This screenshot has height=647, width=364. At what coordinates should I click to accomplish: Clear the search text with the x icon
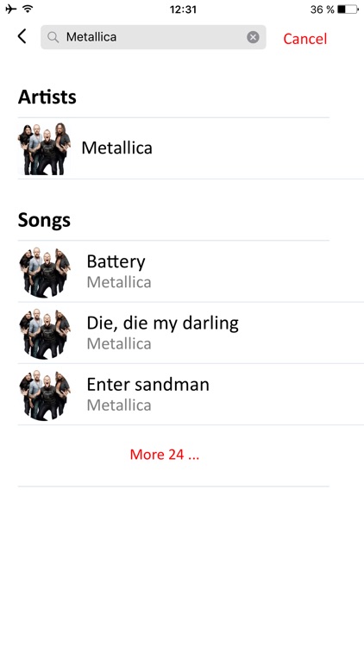click(253, 38)
